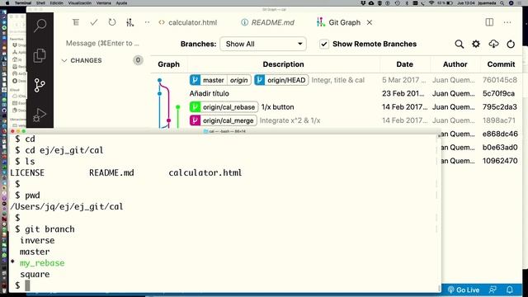Image resolution: width=528 pixels, height=297 pixels.
Task: Close the Git Graph tab
Action: click(370, 22)
